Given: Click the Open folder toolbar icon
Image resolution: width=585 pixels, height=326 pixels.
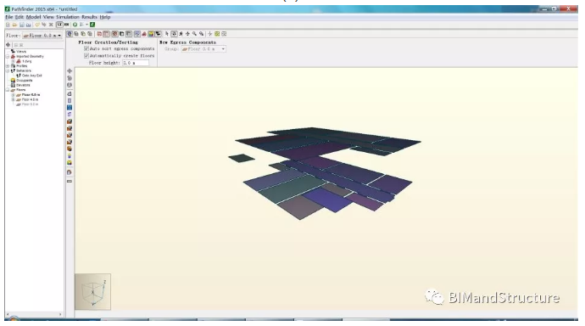Looking at the screenshot, I should click(x=14, y=25).
